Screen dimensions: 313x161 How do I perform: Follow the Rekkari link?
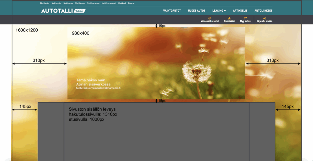pos(122,3)
